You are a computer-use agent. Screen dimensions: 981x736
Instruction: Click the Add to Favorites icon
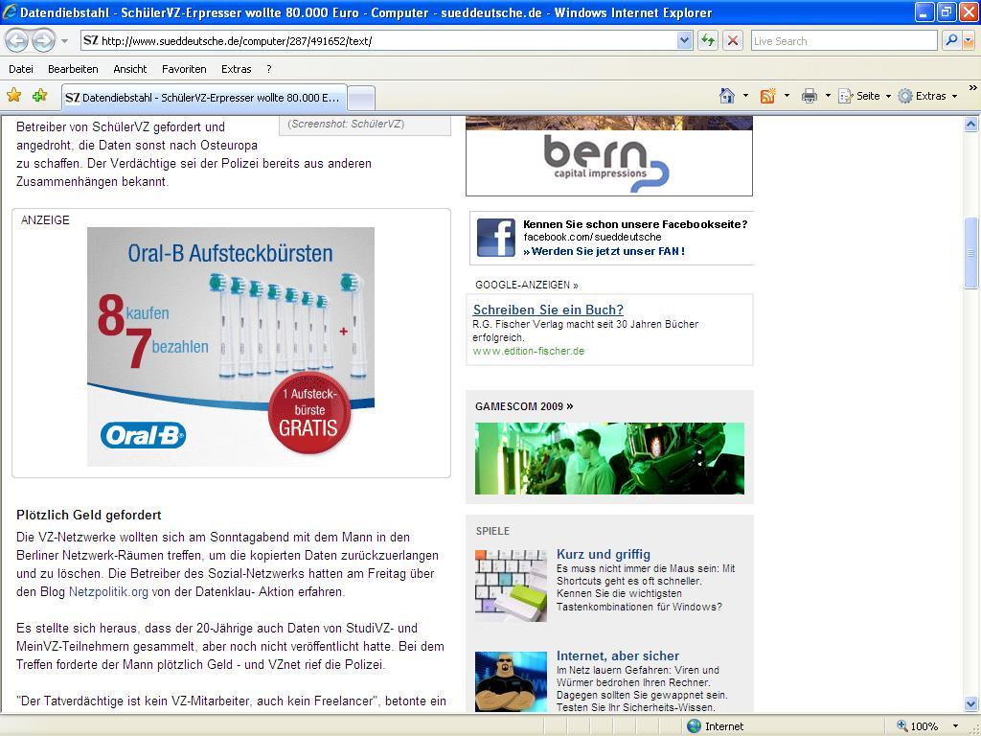(40, 95)
